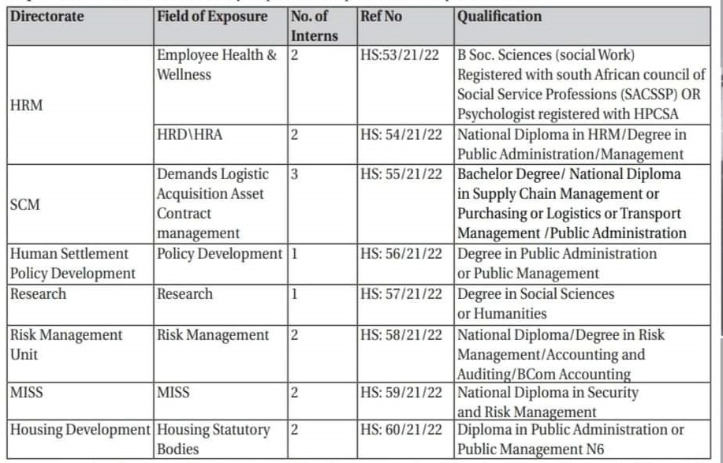Click the Employee Health & Wellness cell
723x463 pixels.
(x=217, y=65)
